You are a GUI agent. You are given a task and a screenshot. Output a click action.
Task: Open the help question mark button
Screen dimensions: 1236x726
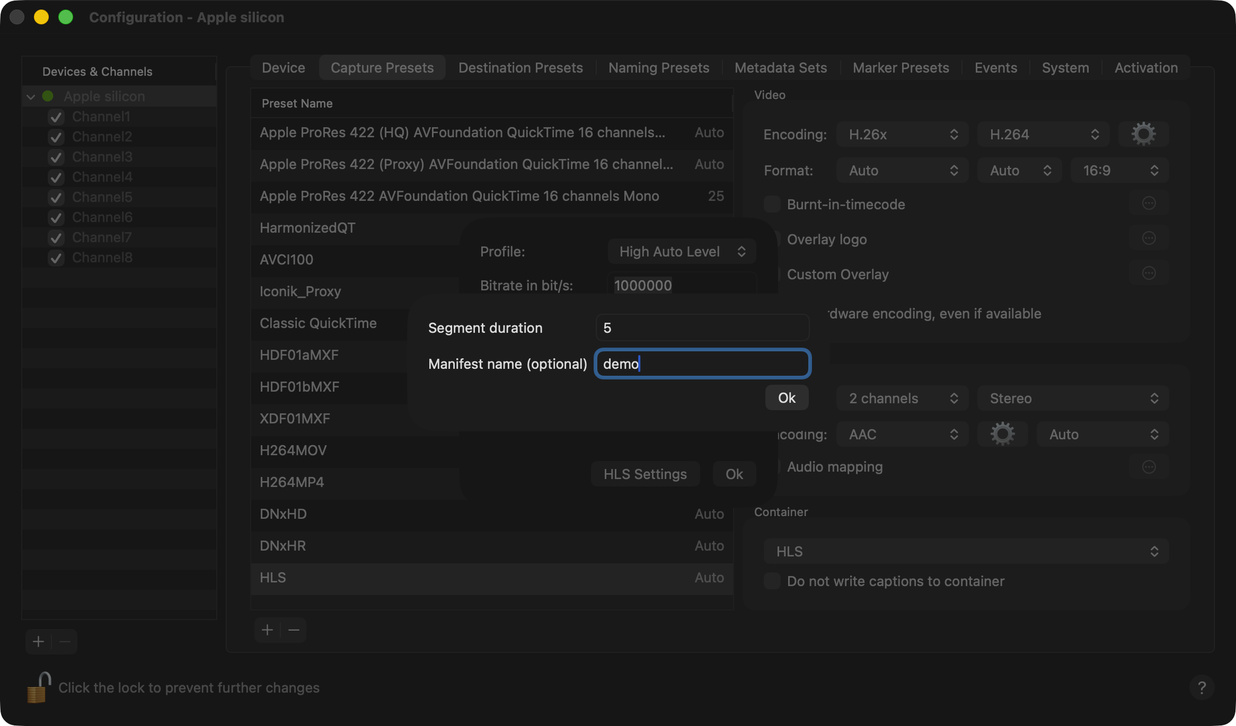click(x=1202, y=687)
